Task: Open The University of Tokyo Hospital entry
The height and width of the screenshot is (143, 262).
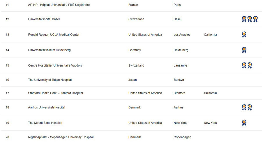Action: (x=50, y=80)
